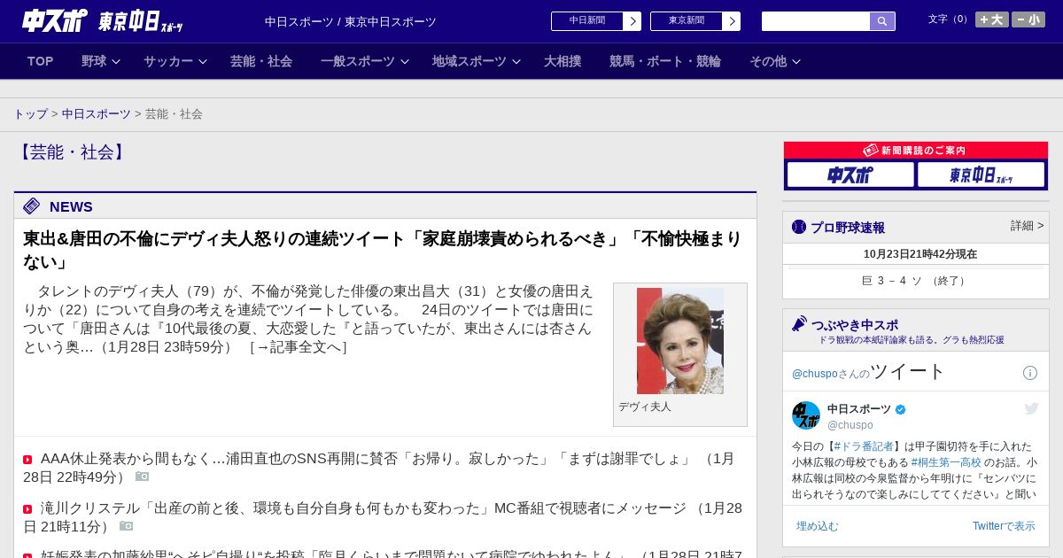This screenshot has width=1063, height=558.
Task: Open the 野球 menu
Action: tap(94, 61)
